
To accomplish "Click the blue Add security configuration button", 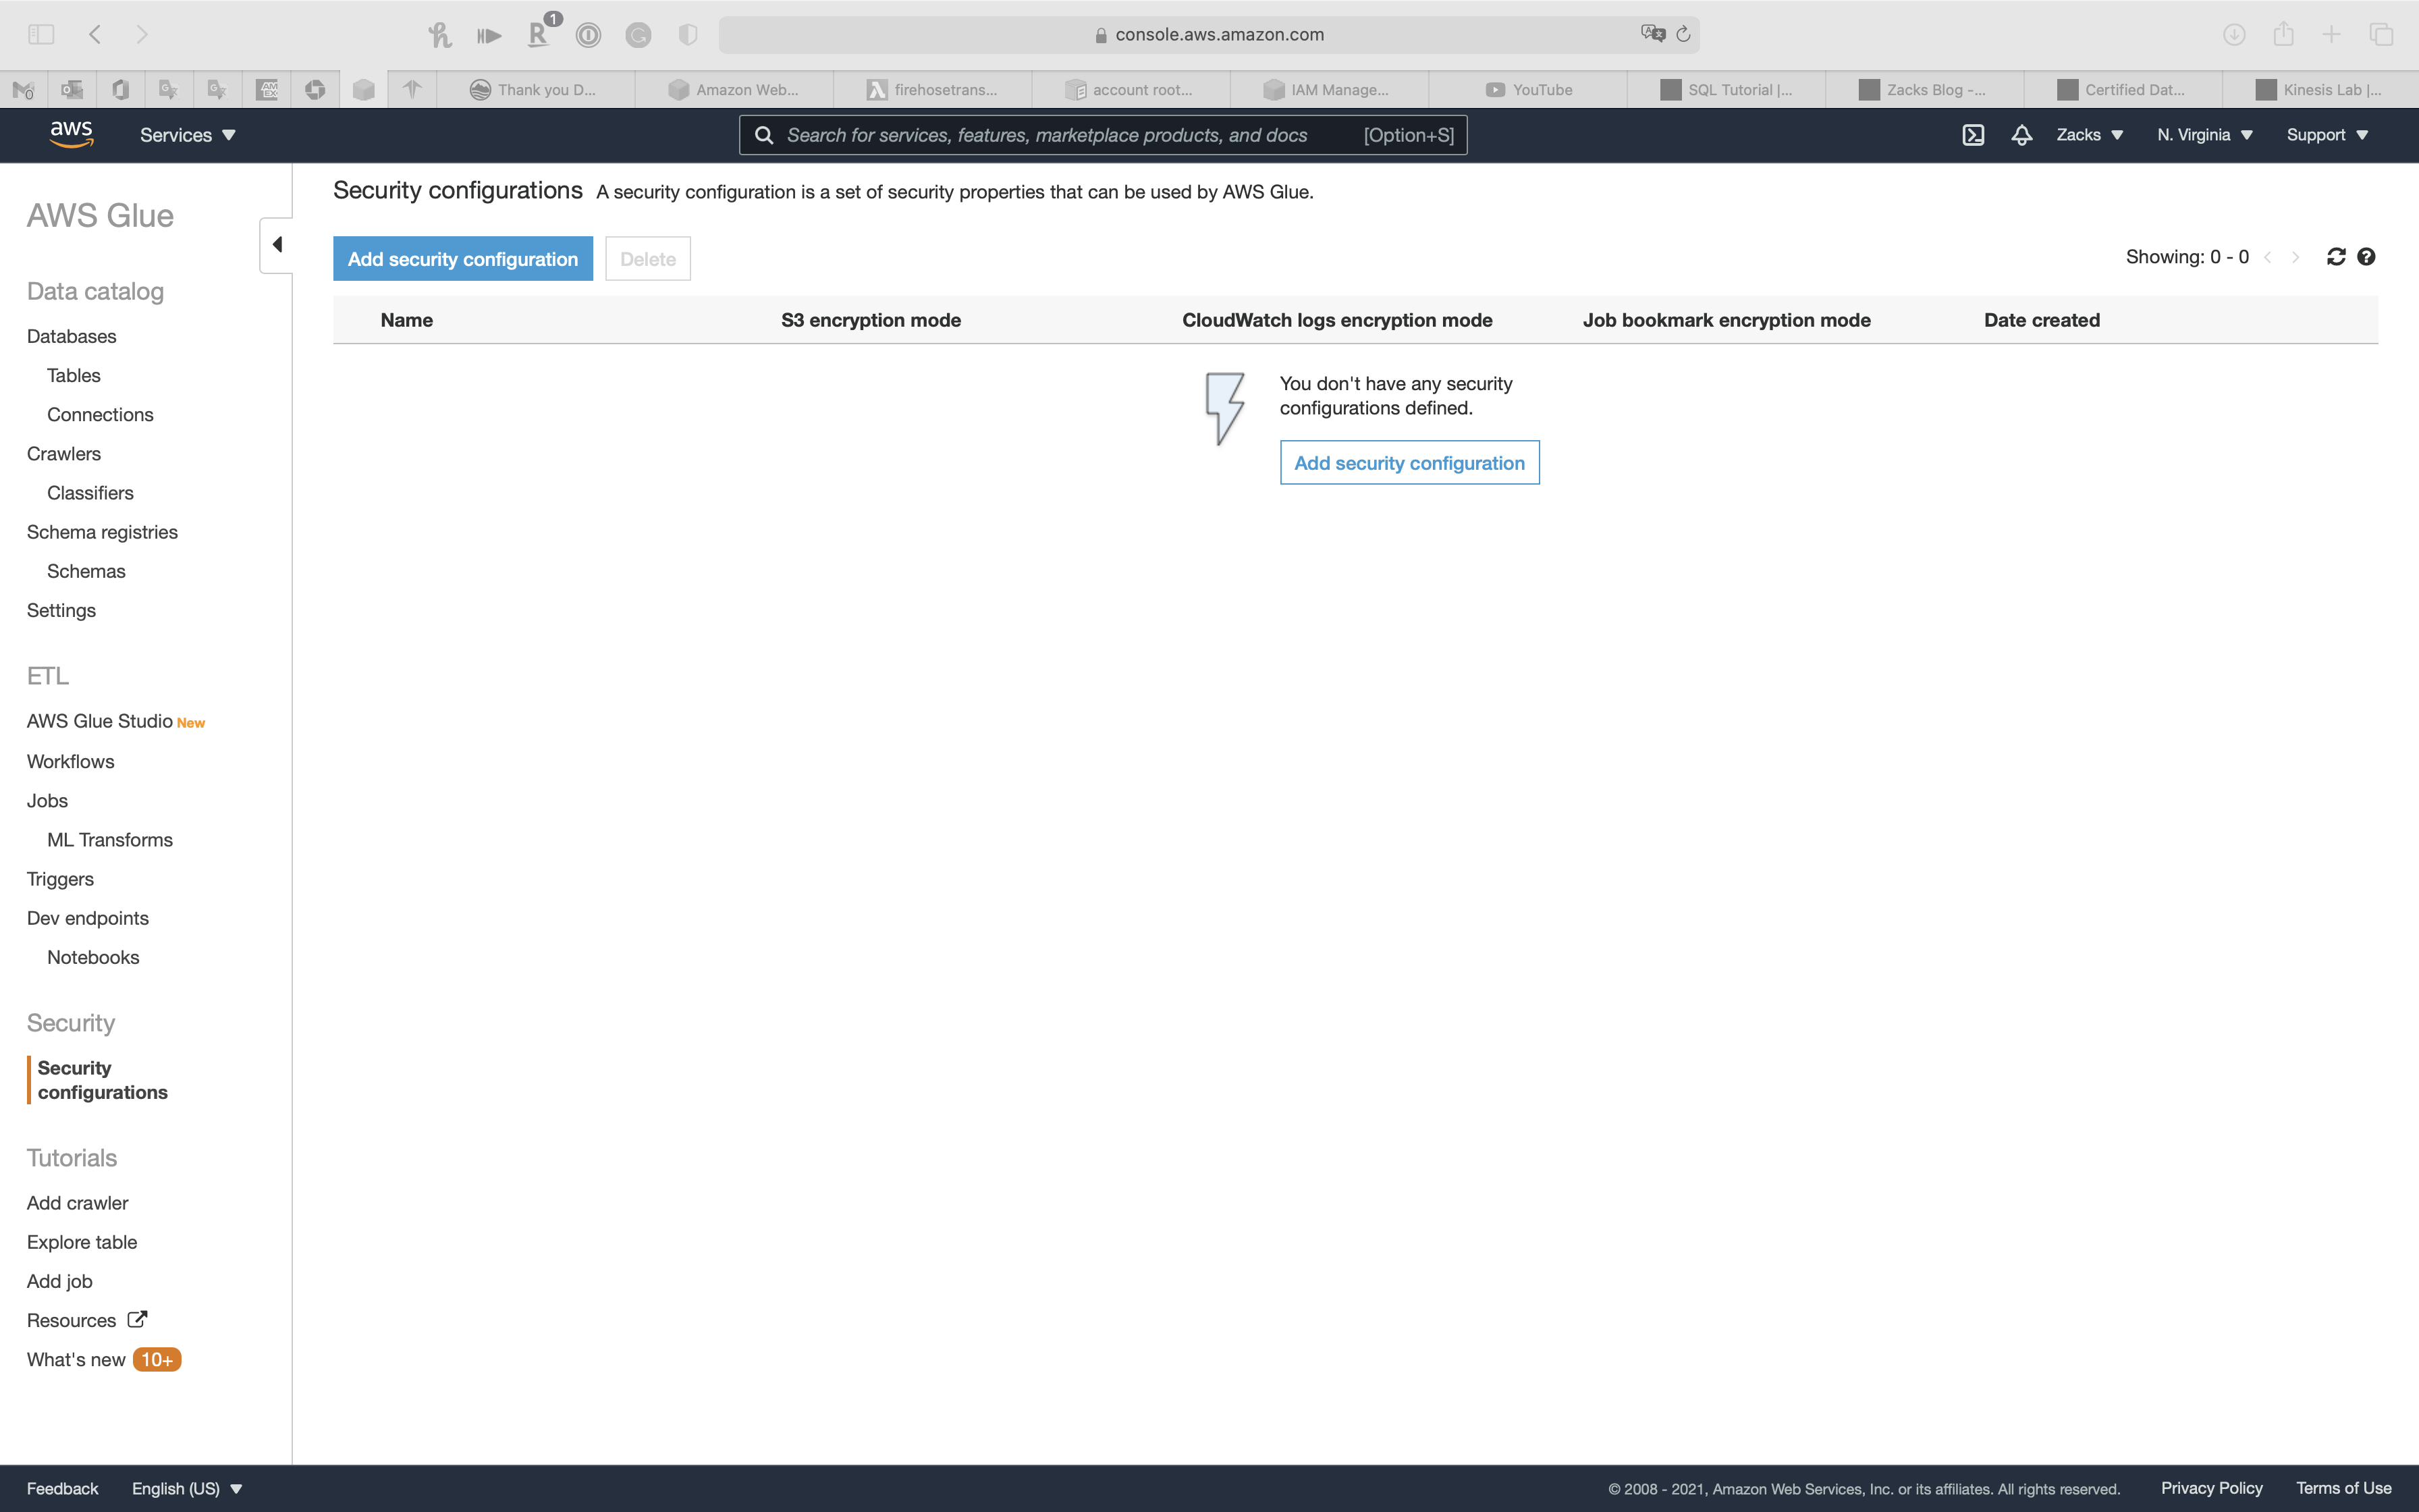I will tap(463, 259).
